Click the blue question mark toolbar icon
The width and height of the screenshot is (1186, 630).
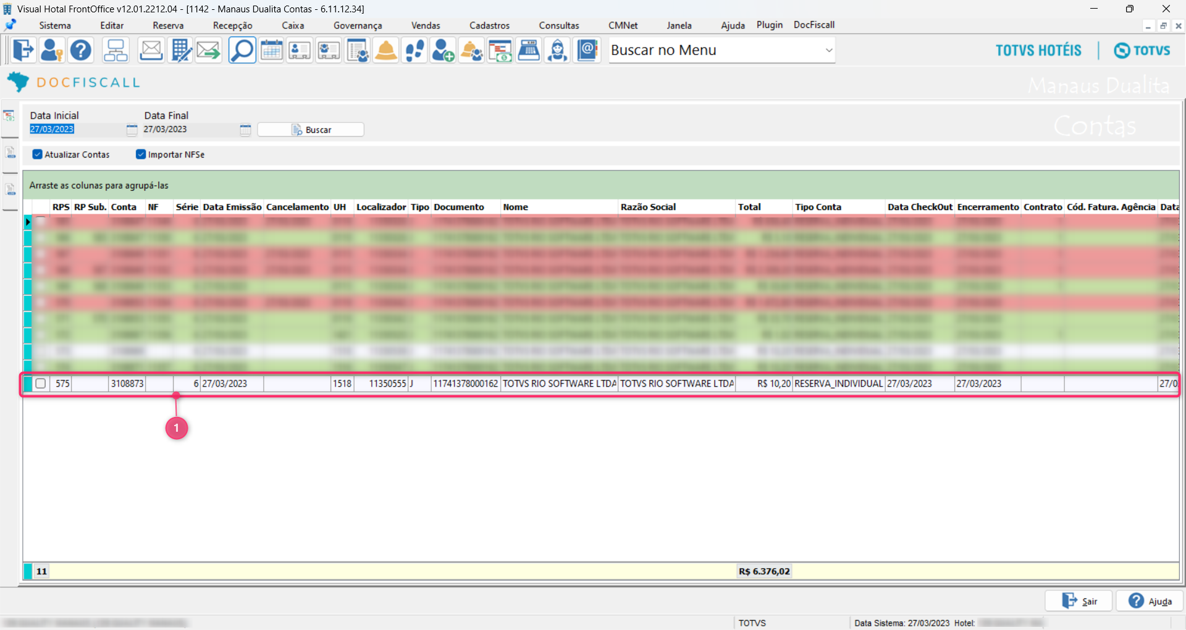81,50
